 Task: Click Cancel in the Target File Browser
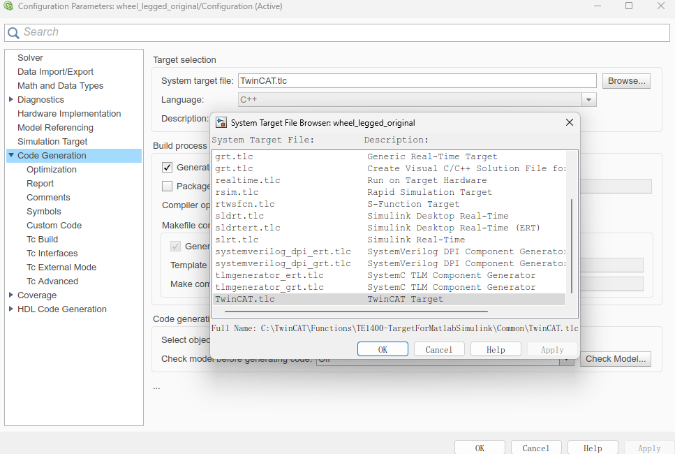[x=439, y=349]
